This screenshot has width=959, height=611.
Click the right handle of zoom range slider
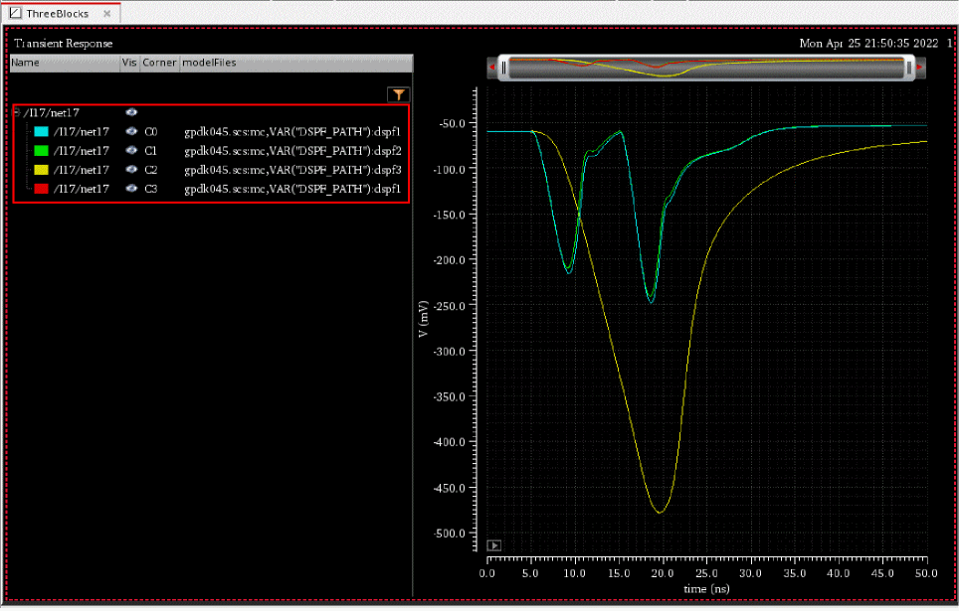pos(908,67)
